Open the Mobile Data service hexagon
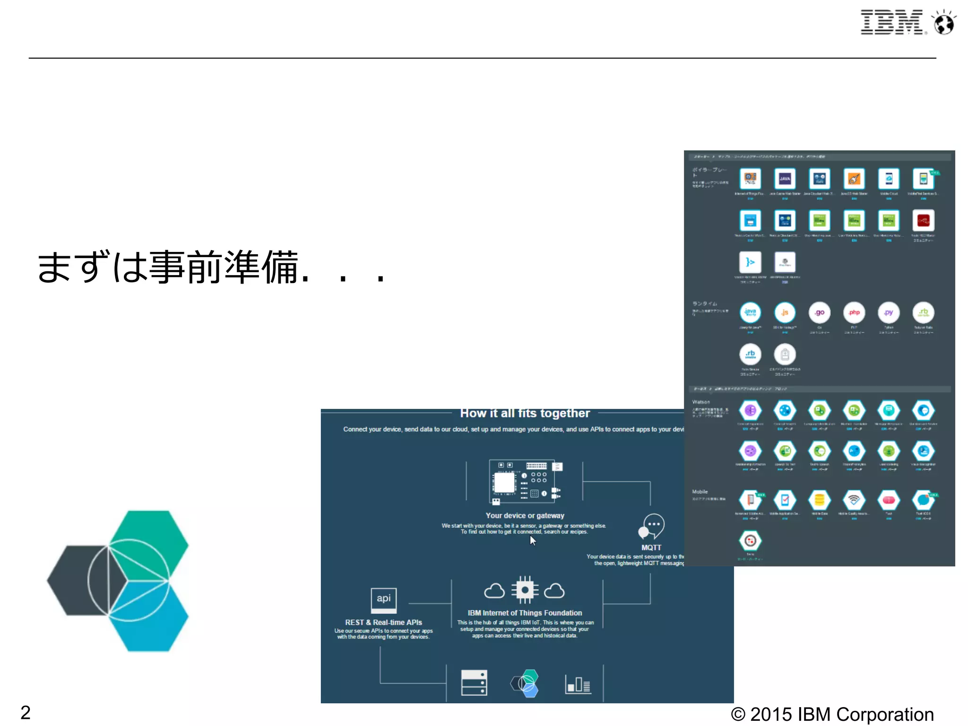This screenshot has width=968, height=726. click(819, 500)
